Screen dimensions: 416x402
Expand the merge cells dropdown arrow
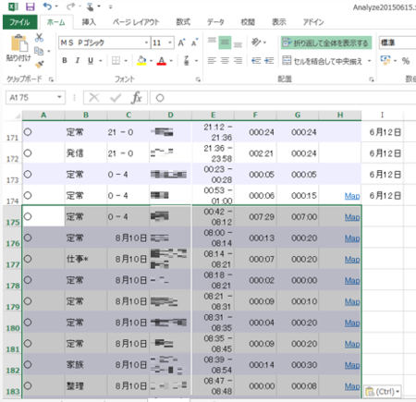[369, 61]
